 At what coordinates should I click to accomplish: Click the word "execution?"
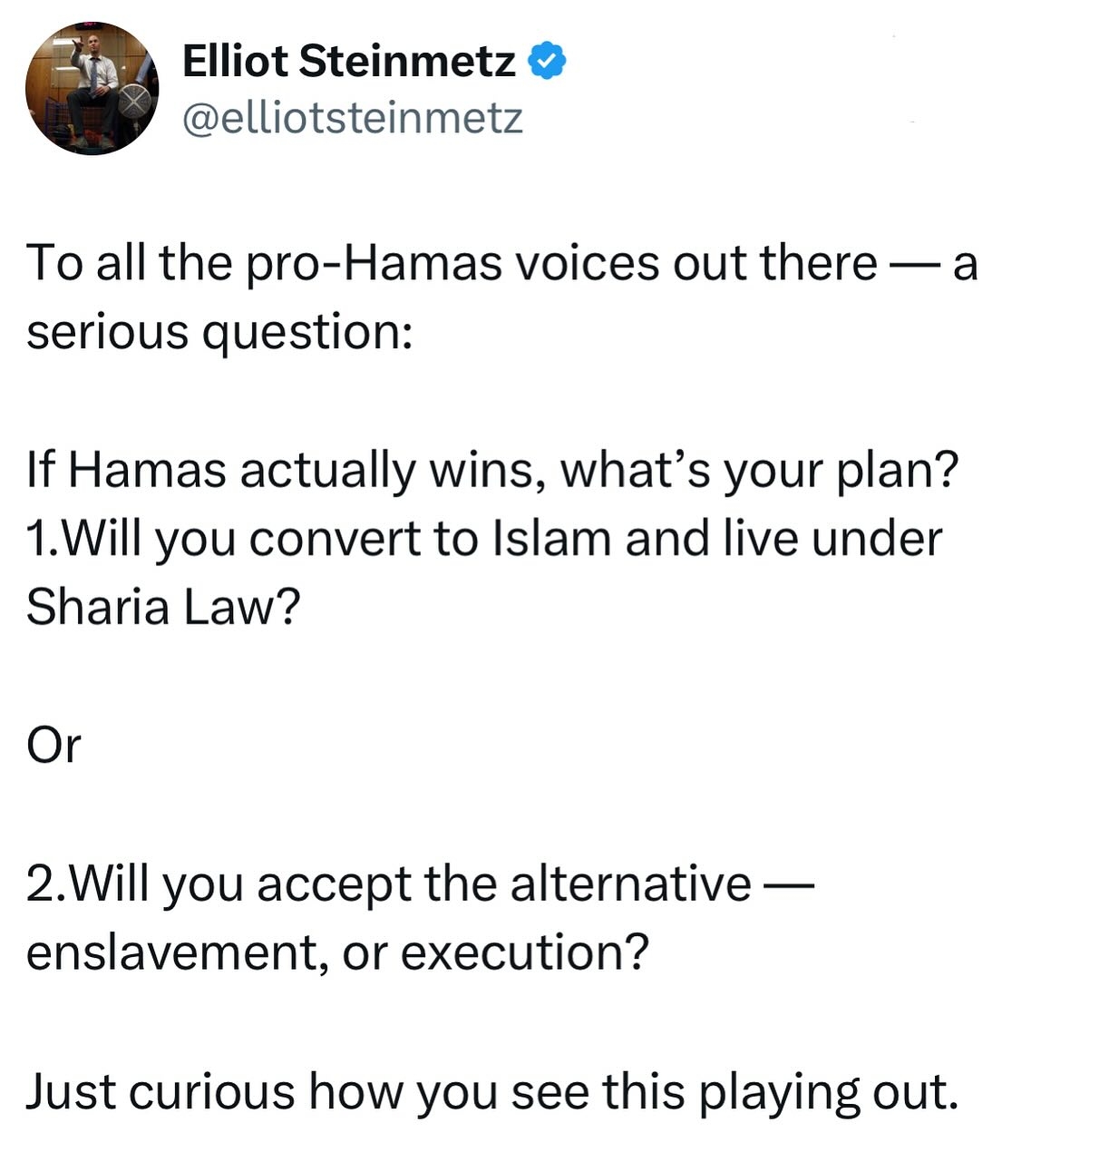click(x=525, y=953)
